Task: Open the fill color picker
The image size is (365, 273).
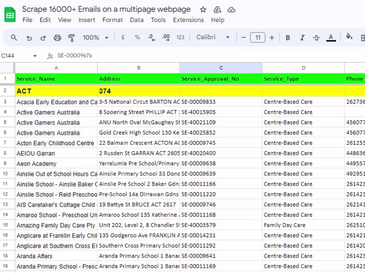Action: click(349, 37)
